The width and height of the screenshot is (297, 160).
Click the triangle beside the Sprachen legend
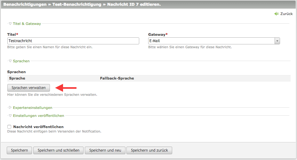tap(10, 61)
